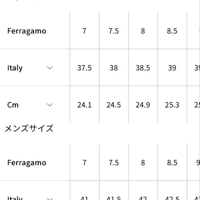Image resolution: width=200 pixels, height=200 pixels.
Task: Click the 24.1 cm cell
Action: (84, 105)
